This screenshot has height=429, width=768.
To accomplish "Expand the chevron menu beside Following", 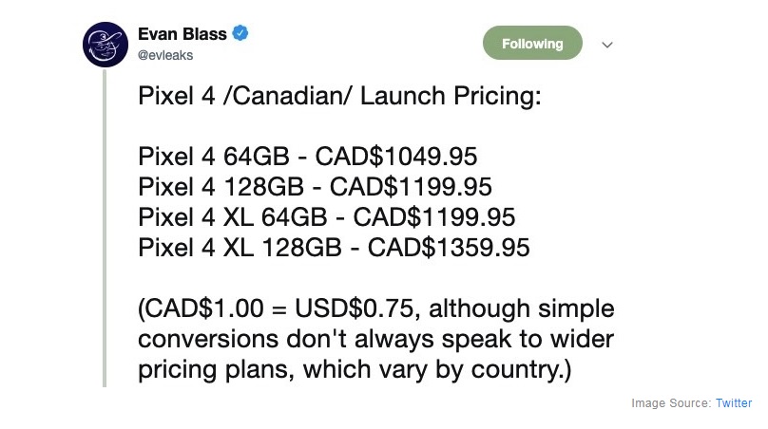I will pos(608,45).
